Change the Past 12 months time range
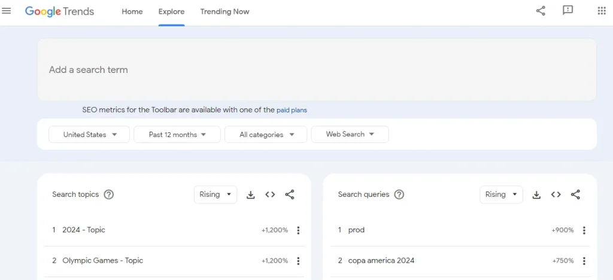Viewport: 613px width, 280px height. tap(177, 135)
